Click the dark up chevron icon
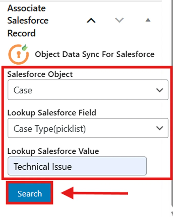The image size is (173, 217). (x=91, y=21)
